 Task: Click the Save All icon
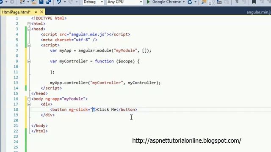click(49, 2)
